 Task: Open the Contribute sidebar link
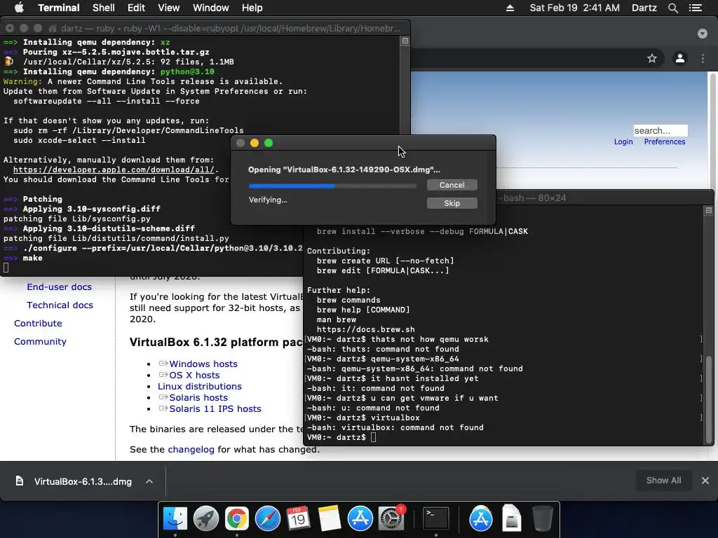point(38,324)
